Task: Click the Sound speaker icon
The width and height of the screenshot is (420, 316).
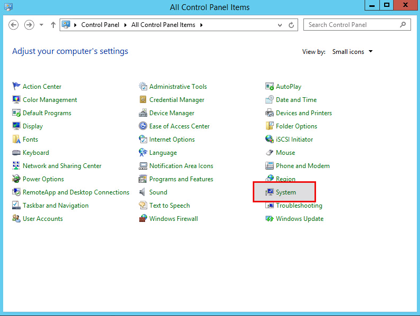Action: (x=143, y=192)
